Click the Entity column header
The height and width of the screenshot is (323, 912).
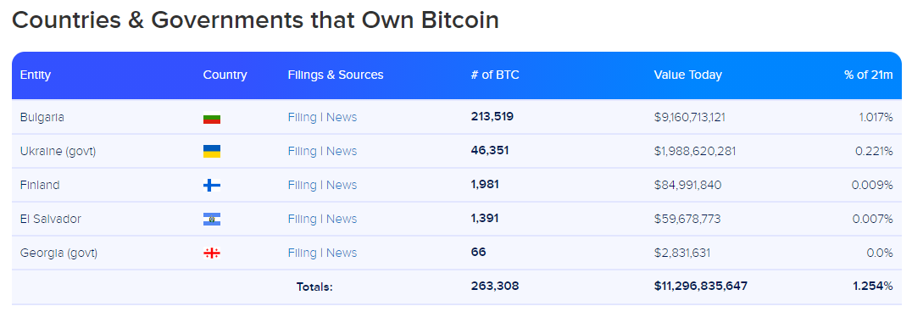coord(36,75)
